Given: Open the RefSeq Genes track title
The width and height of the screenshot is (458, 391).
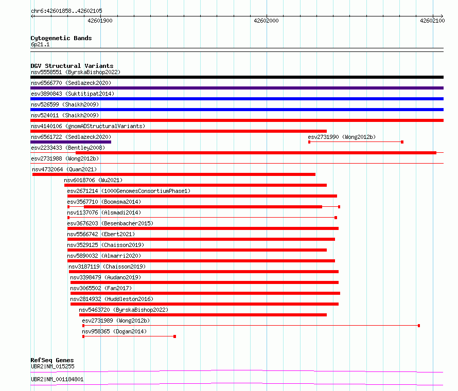Looking at the screenshot, I should pos(52,360).
